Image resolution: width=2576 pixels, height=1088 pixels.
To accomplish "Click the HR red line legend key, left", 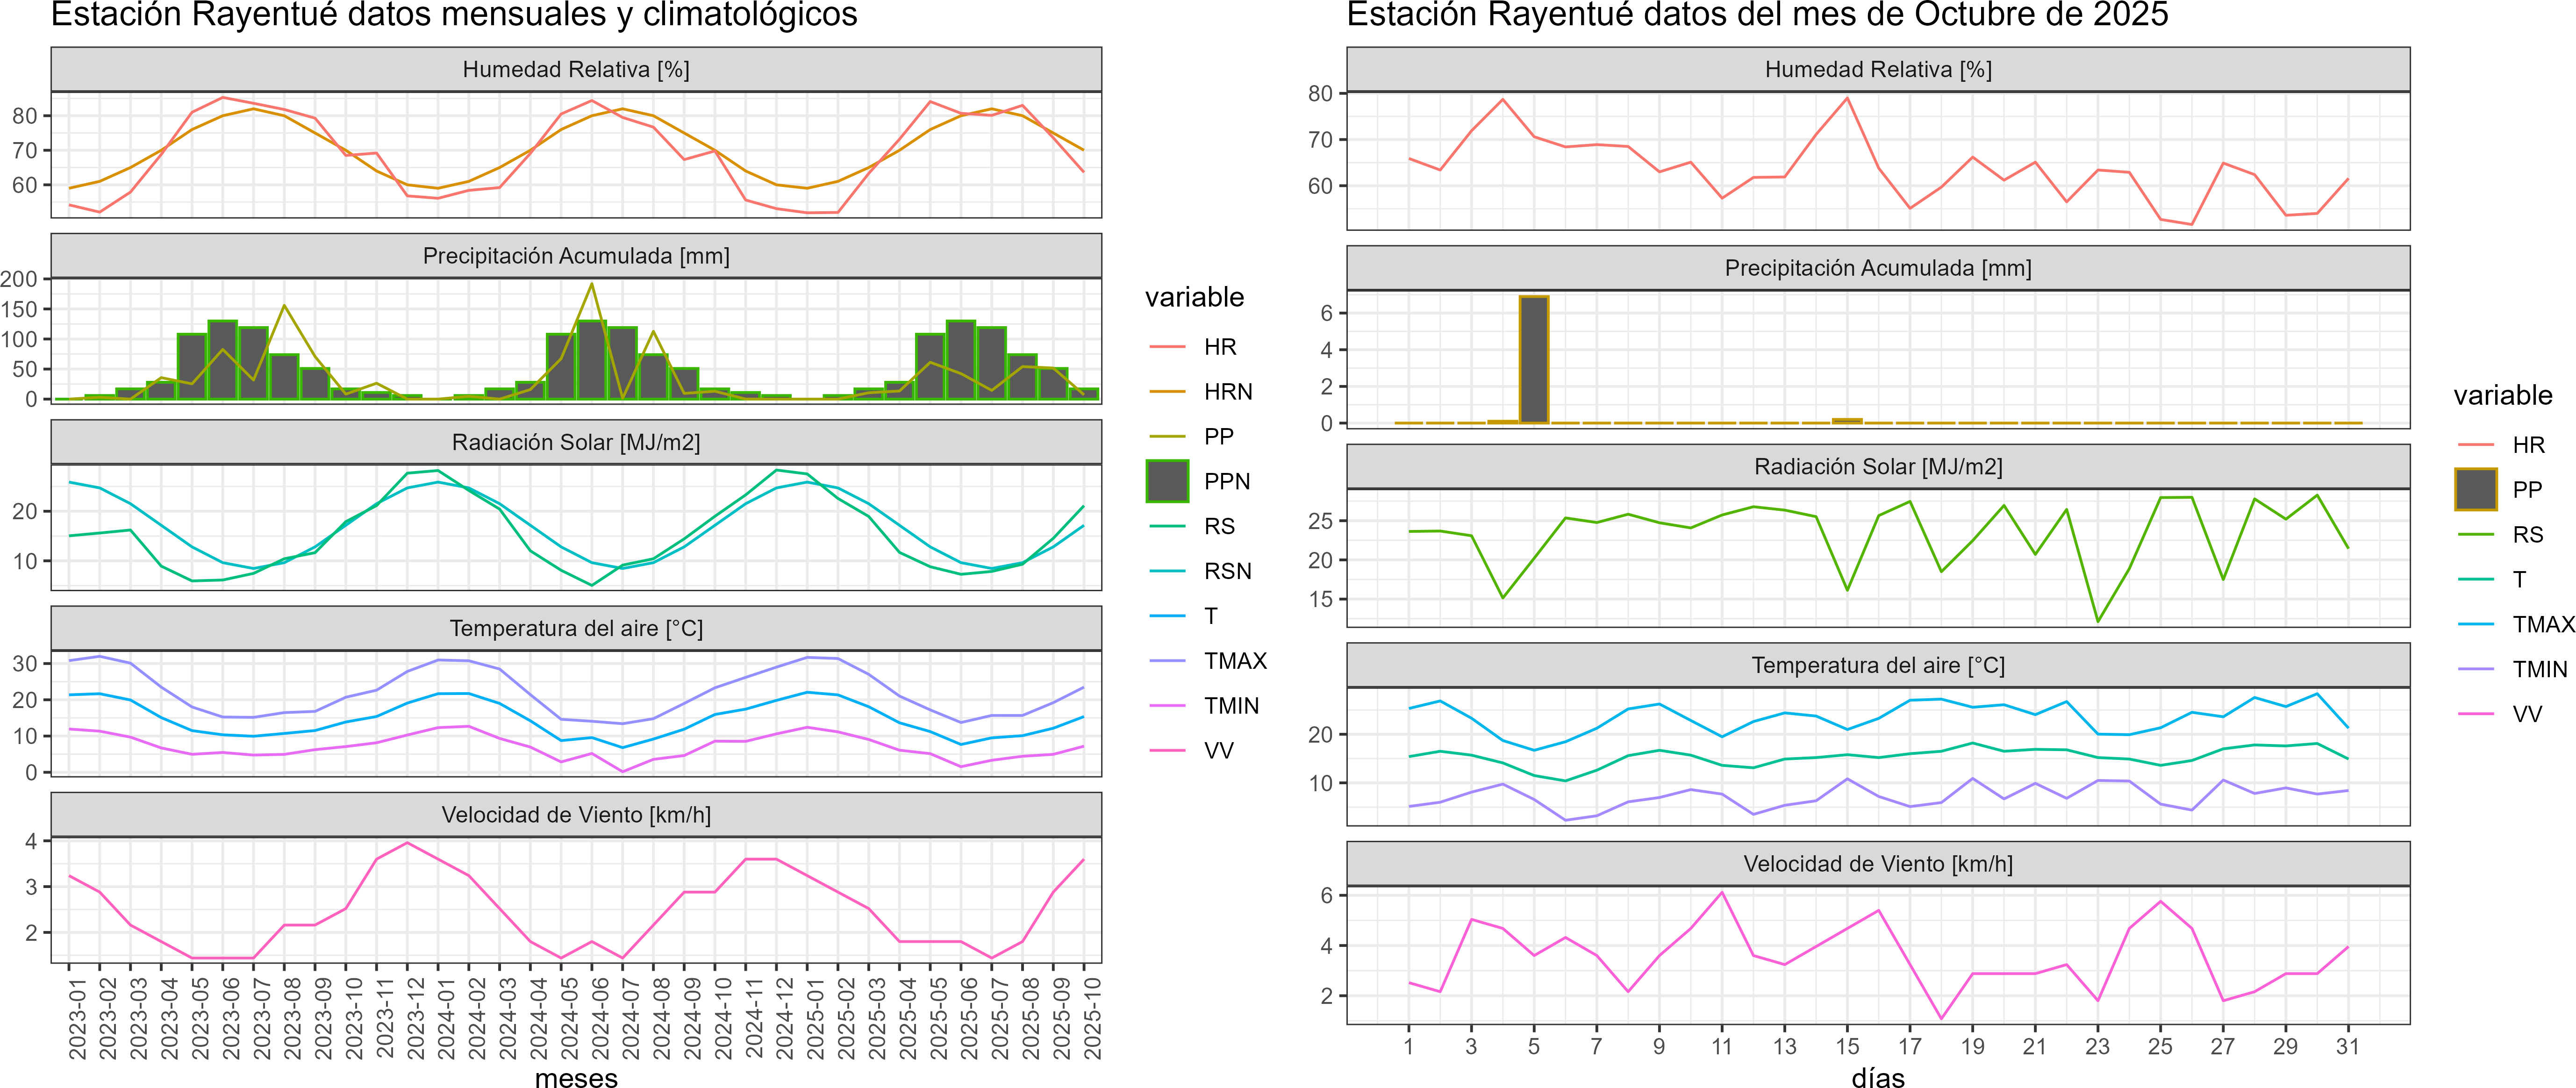I will click(x=1167, y=347).
